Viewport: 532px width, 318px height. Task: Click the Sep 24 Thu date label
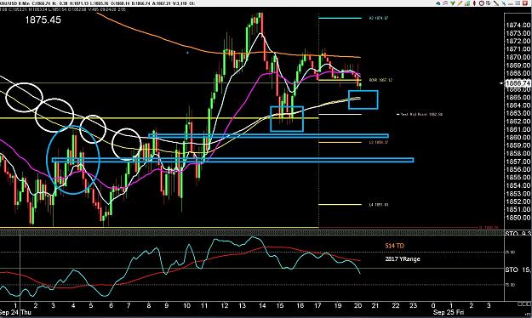[x=15, y=312]
